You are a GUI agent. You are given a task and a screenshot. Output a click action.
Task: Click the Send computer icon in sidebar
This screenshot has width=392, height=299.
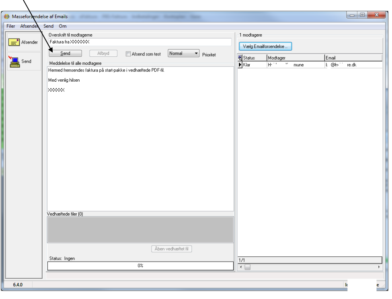pyautogui.click(x=14, y=62)
